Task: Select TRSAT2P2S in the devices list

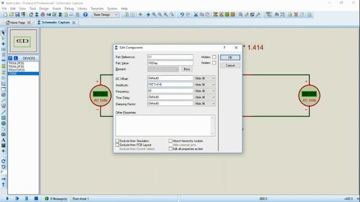Action: tap(23, 70)
